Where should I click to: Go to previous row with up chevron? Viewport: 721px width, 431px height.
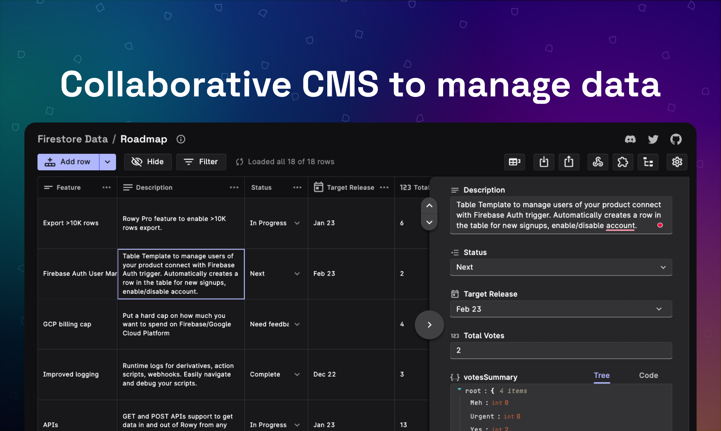[x=429, y=206]
